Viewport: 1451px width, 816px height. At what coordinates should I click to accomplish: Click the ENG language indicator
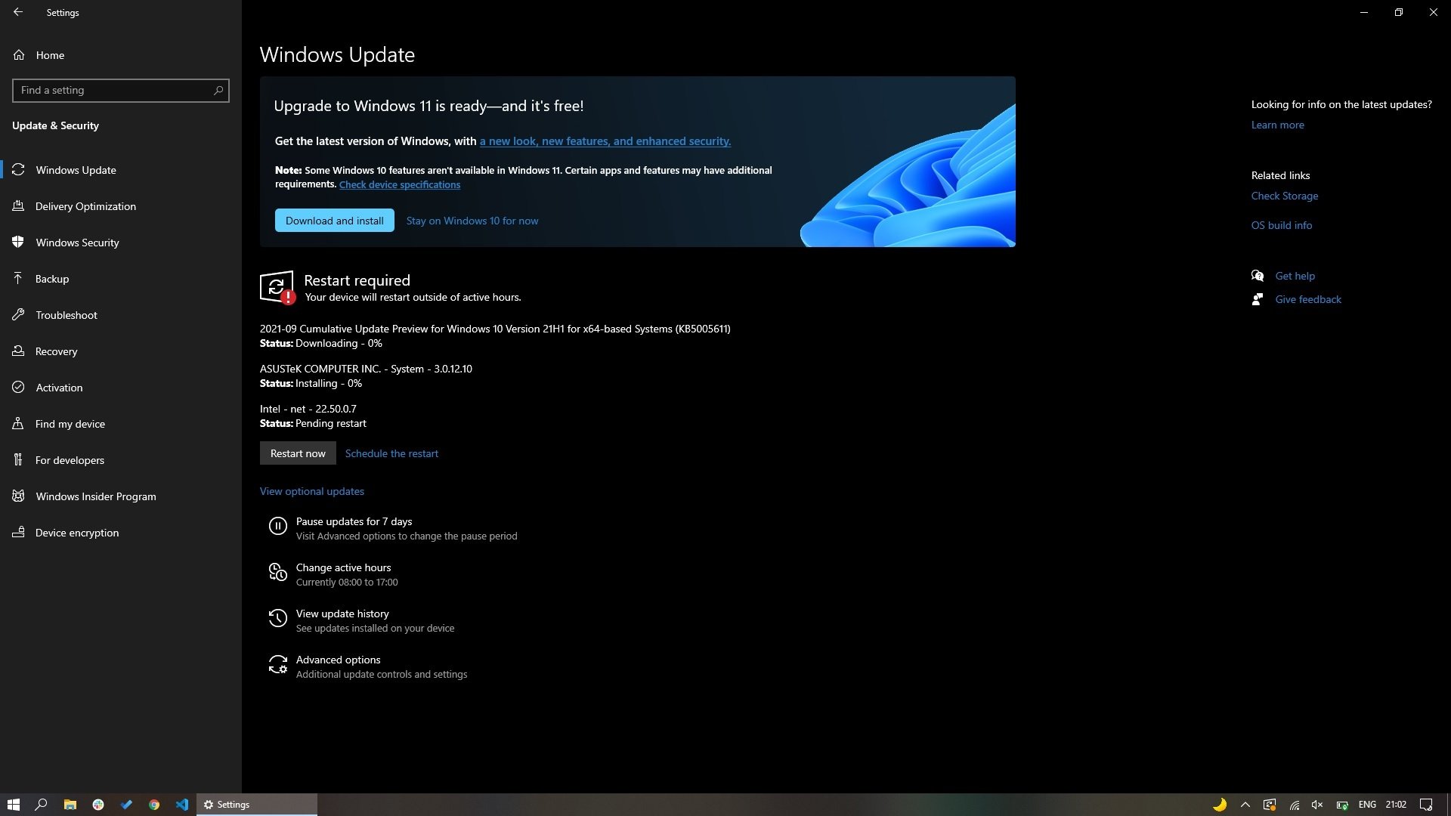point(1367,805)
